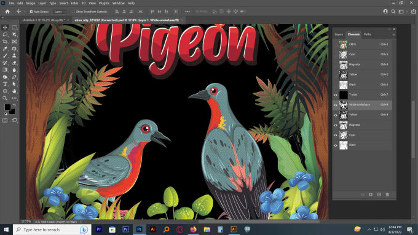
Task: Select the Eyedropper tool
Action: click(x=5, y=48)
